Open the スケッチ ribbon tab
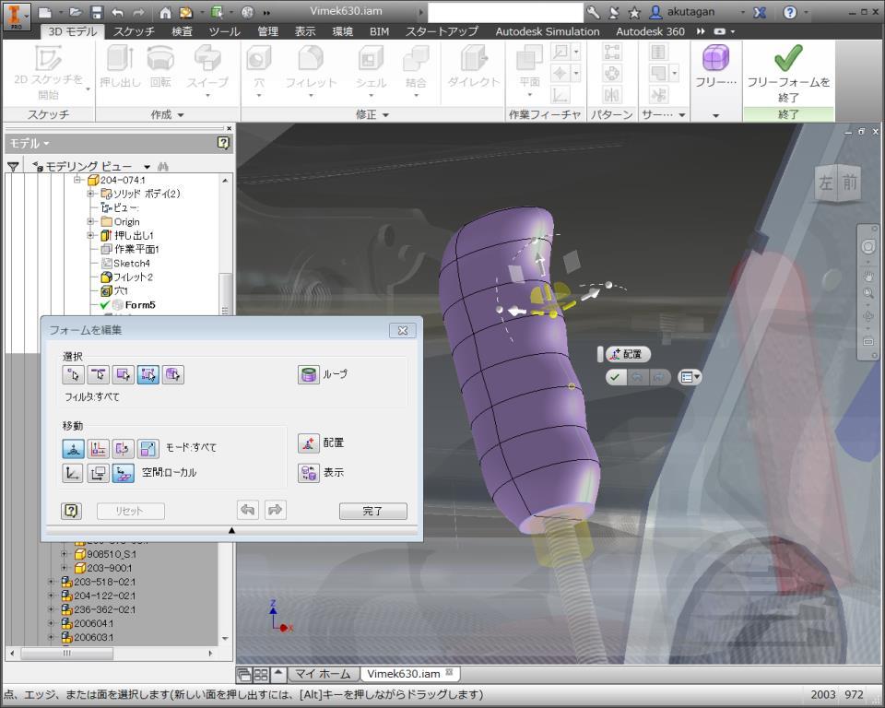This screenshot has width=885, height=708. [134, 31]
